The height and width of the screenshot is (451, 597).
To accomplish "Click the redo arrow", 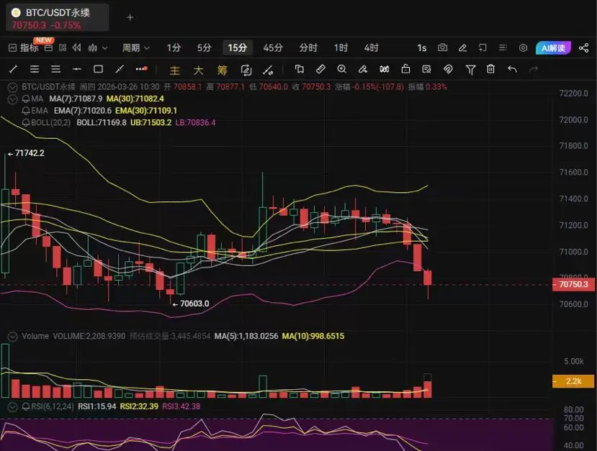I will click(x=534, y=69).
